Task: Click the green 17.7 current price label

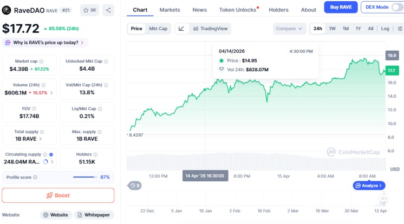Action: click(392, 71)
